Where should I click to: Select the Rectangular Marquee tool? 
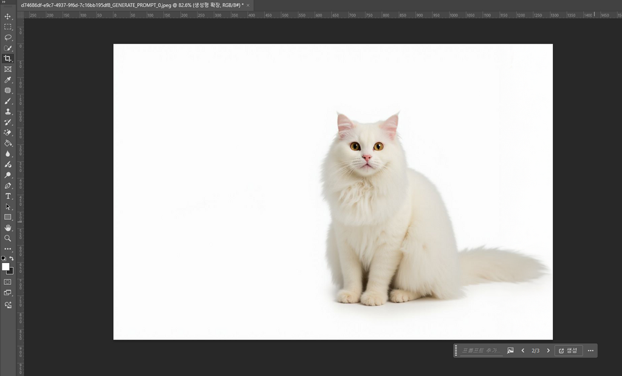tap(7, 27)
